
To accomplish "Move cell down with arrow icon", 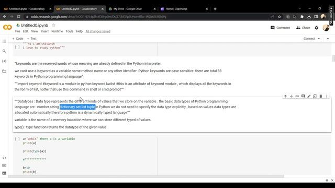I will (291, 96).
